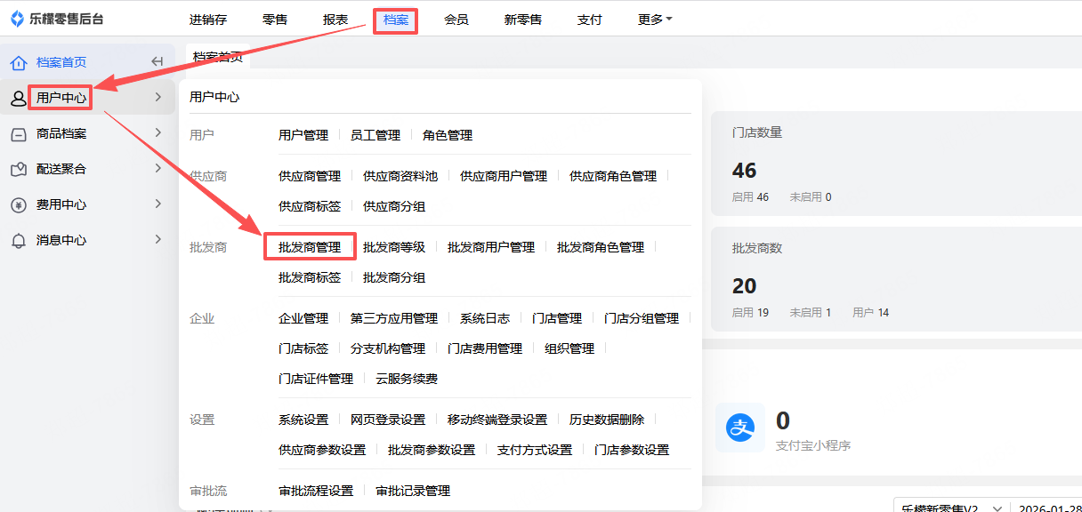Screen dimensions: 1082x512
Task: Open 批发商标签 link
Action: (310, 277)
